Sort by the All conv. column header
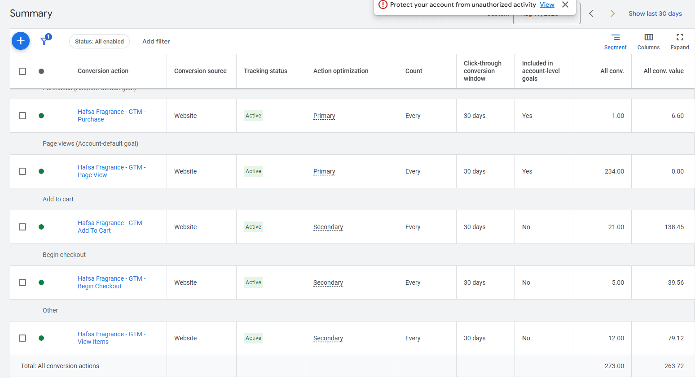 [611, 71]
